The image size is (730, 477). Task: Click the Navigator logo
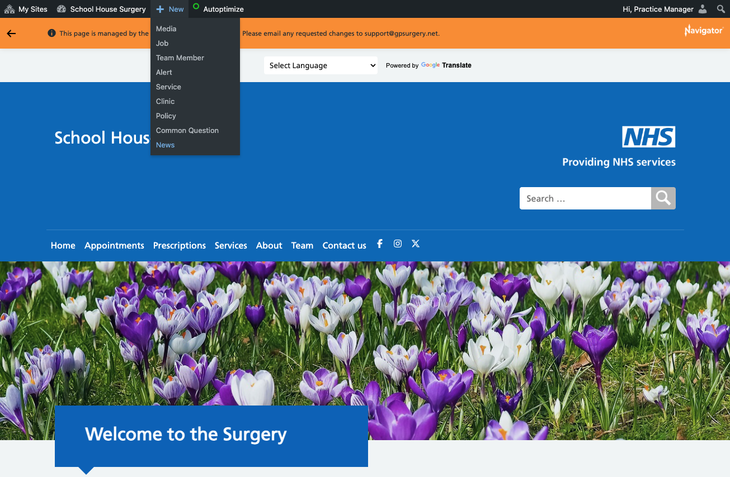point(704,30)
